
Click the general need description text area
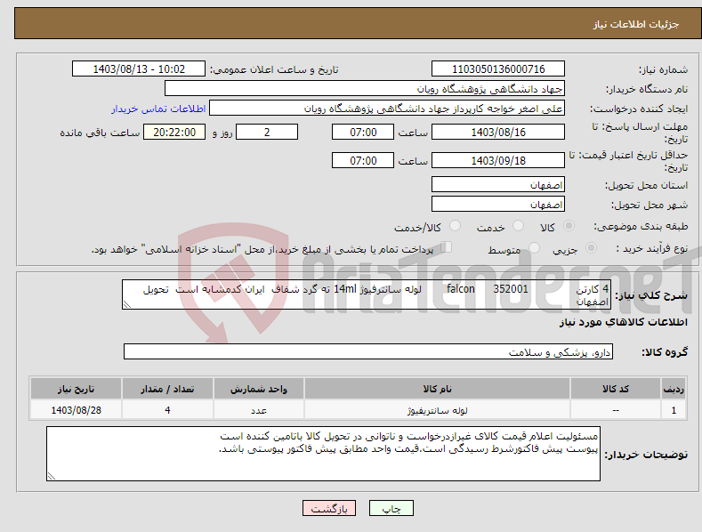367,294
